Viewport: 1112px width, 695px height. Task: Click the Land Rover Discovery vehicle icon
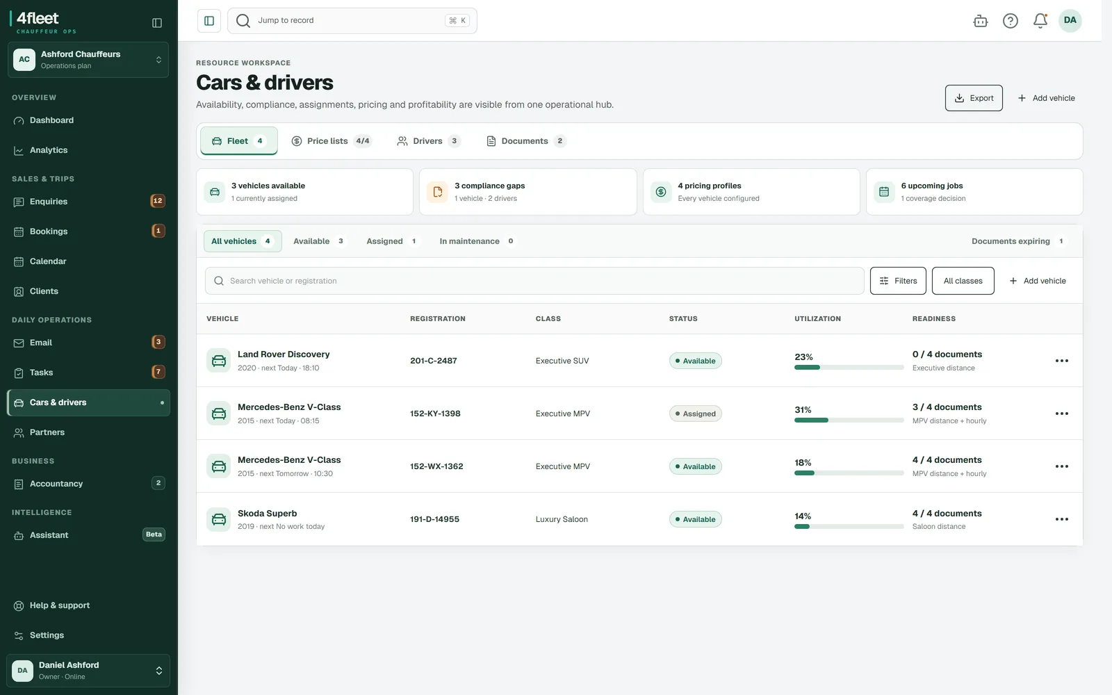click(x=219, y=361)
